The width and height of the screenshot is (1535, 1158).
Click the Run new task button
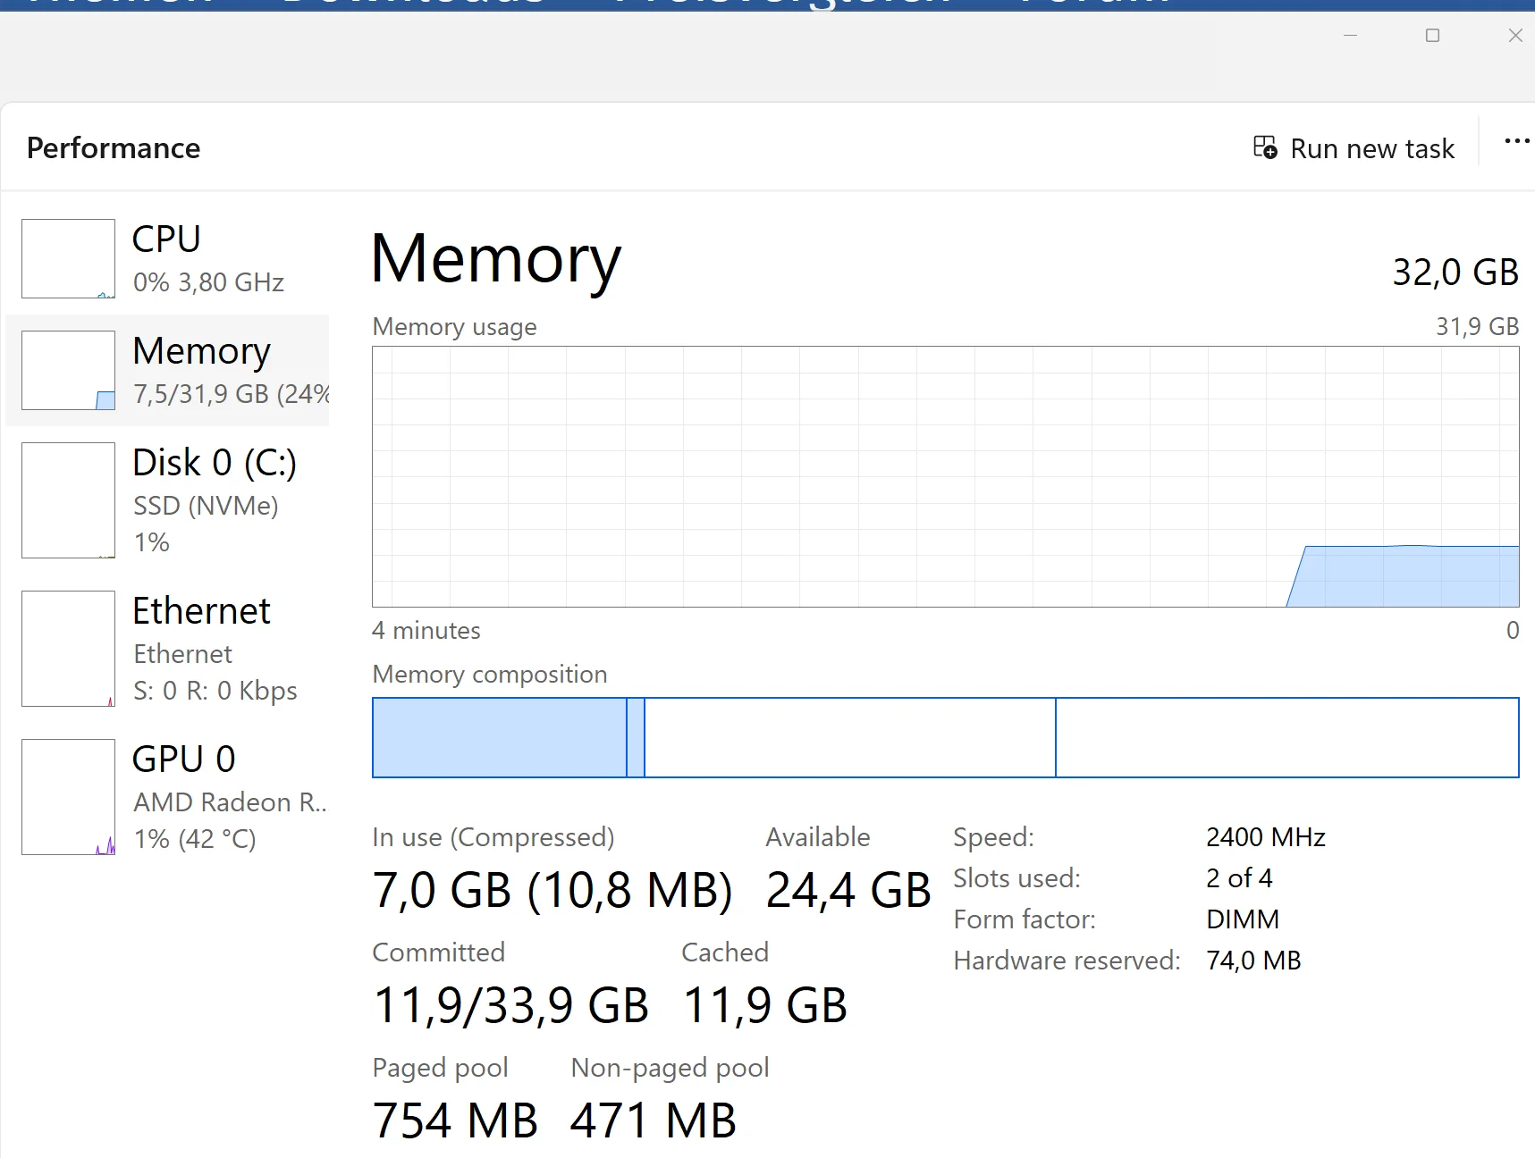pos(1356,147)
